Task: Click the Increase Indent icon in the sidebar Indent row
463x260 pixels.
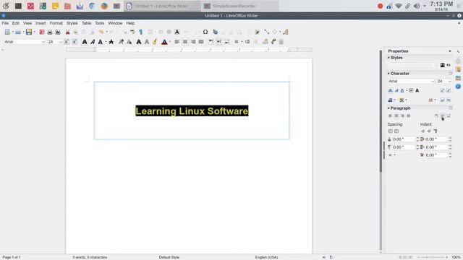Action: (422, 131)
